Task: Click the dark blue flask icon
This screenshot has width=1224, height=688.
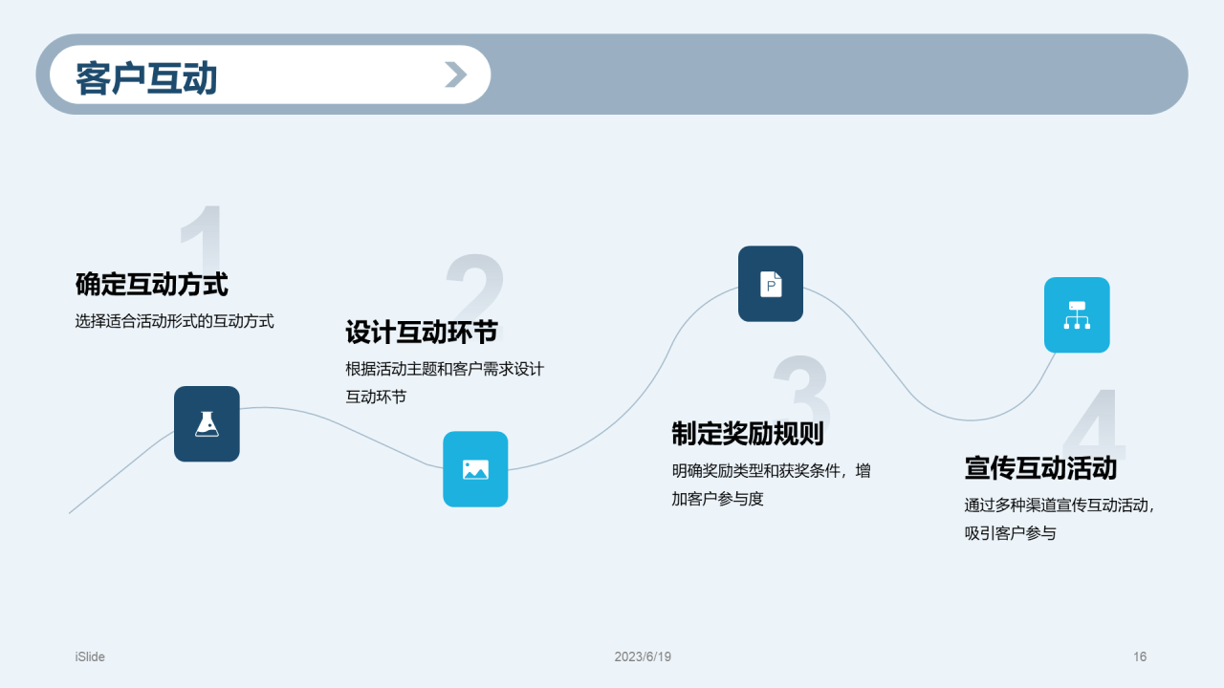Action: coord(207,423)
